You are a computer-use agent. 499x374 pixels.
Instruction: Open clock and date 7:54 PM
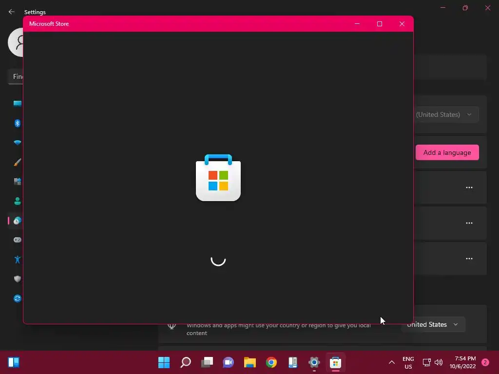(463, 362)
